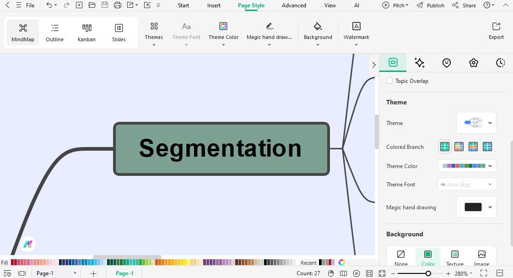513x278 pixels.
Task: Switch to the Insert tab
Action: coord(214,5)
